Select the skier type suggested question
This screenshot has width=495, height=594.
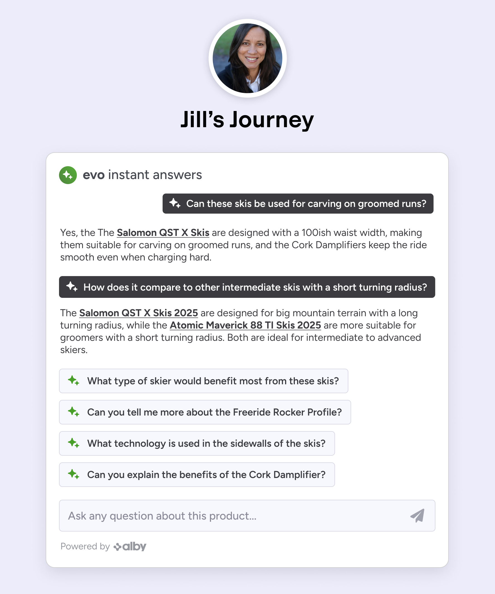point(203,381)
